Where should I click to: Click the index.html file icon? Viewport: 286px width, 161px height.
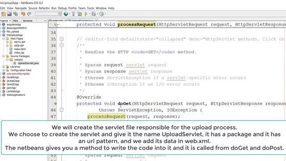pos(11,49)
